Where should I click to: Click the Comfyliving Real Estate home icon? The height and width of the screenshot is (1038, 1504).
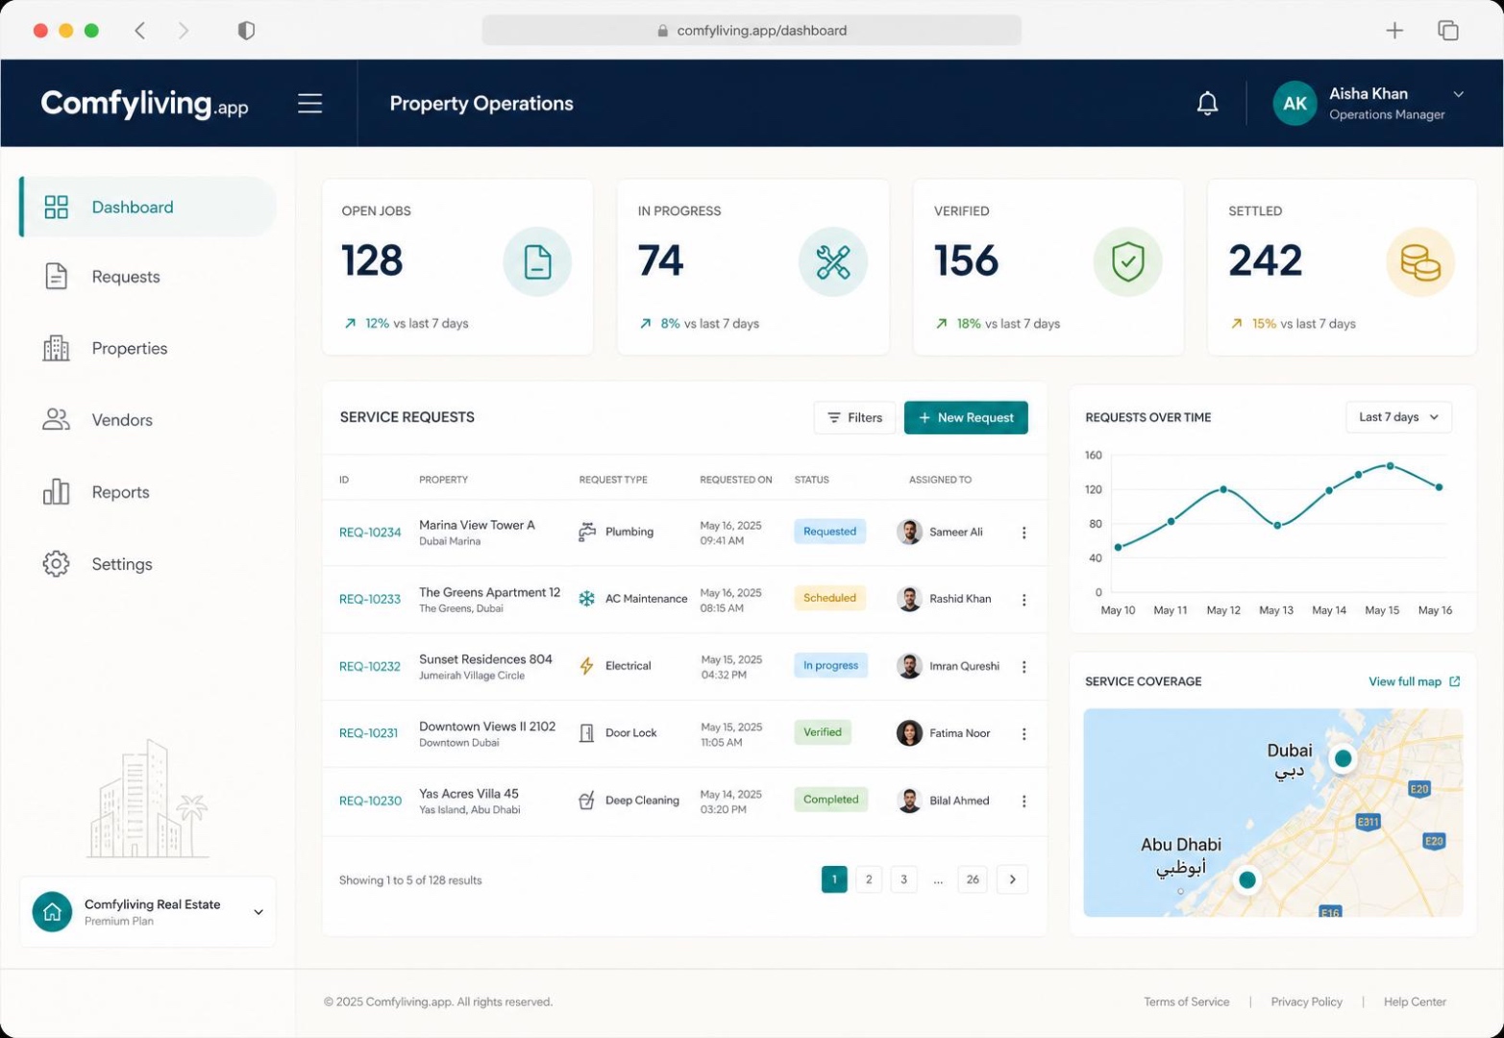[x=52, y=911]
